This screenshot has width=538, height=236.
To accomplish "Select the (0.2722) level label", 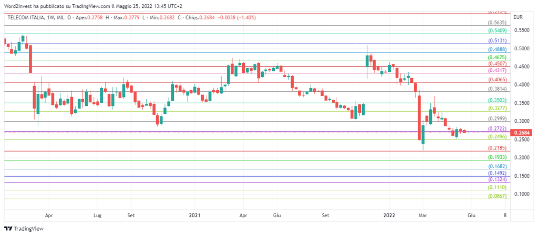I will [x=497, y=129].
